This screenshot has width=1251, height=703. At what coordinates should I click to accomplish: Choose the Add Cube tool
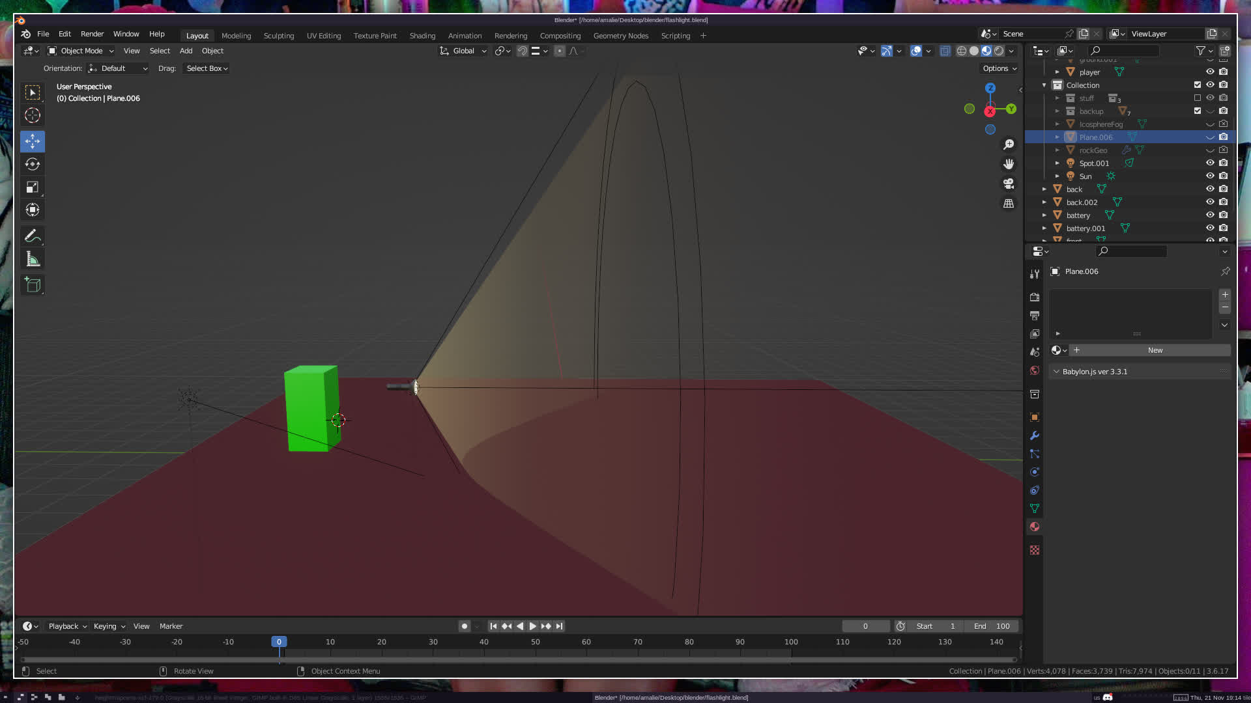[x=33, y=284]
